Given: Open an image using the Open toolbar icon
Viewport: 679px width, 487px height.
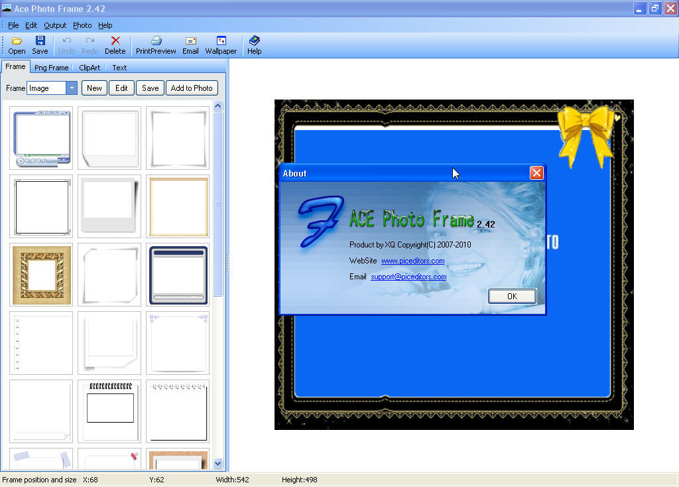Looking at the screenshot, I should [16, 44].
